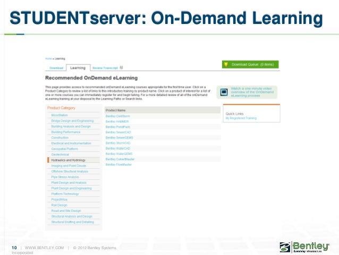Open Plant Design and Engineering category
Viewport: 339px width, 255px height.
[x=71, y=188]
